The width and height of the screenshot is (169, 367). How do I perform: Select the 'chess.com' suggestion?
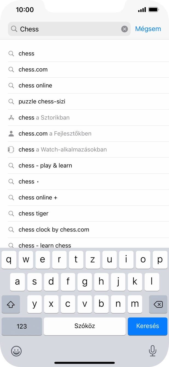[33, 70]
